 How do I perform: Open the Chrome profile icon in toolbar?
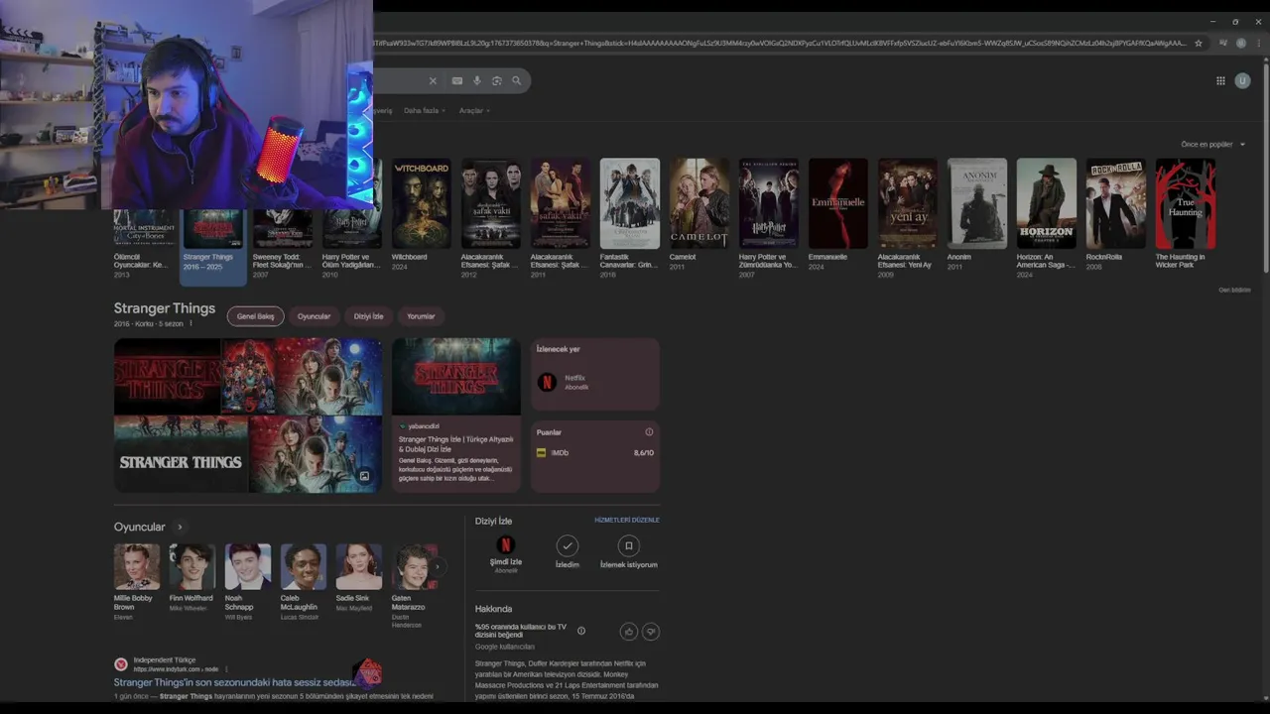(1241, 44)
